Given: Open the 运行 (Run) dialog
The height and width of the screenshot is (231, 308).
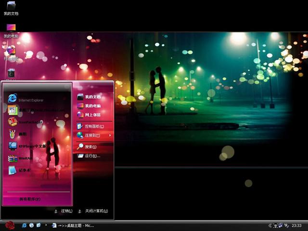Looking at the screenshot, I should click(x=92, y=156).
